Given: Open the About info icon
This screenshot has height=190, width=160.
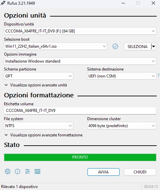Looking at the screenshot, I should [18, 171].
